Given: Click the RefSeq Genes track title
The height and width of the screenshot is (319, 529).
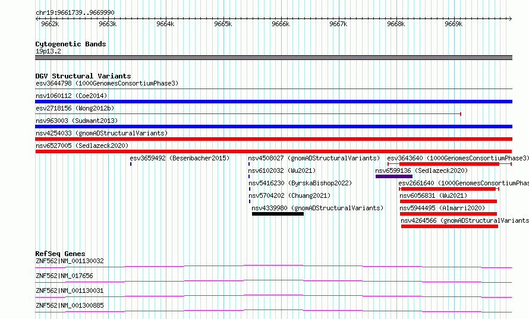Looking at the screenshot, I should 60,254.
